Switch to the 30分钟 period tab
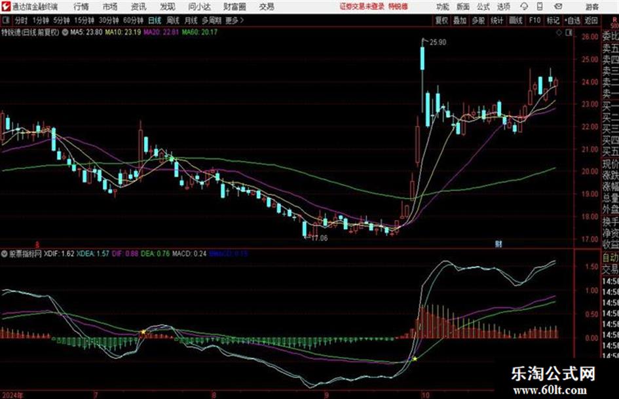The height and width of the screenshot is (399, 619). click(x=109, y=20)
